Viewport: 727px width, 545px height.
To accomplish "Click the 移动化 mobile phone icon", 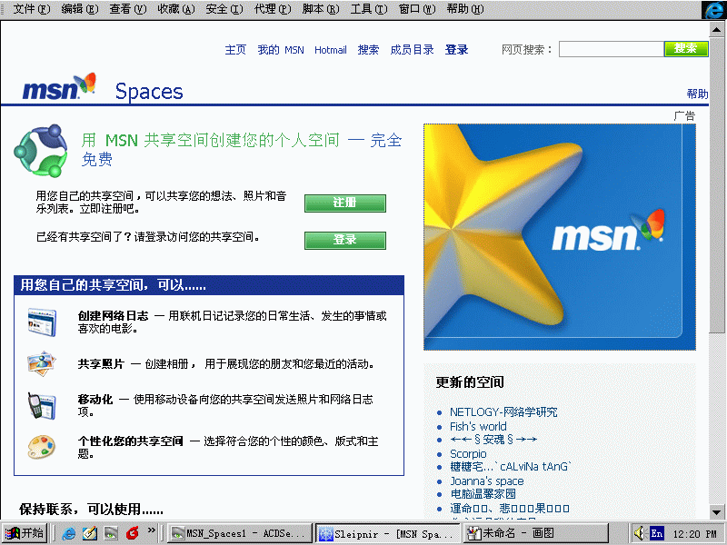I will (42, 405).
